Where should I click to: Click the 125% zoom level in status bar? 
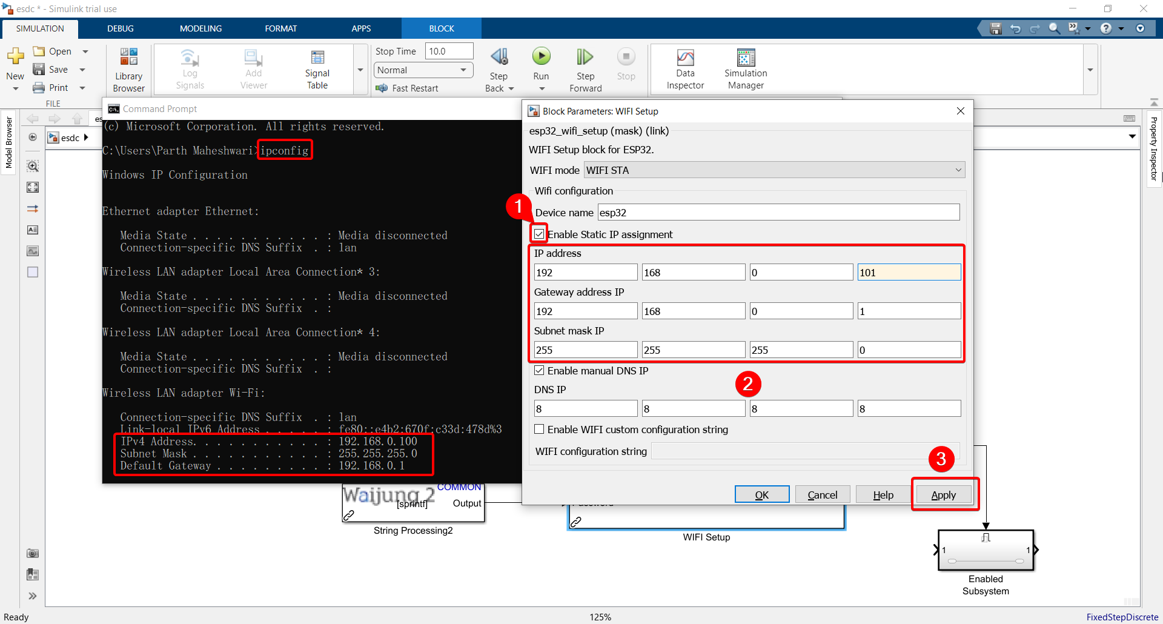pyautogui.click(x=600, y=617)
